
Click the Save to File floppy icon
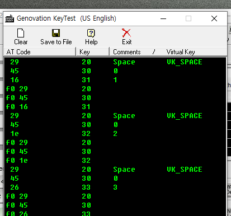point(56,33)
